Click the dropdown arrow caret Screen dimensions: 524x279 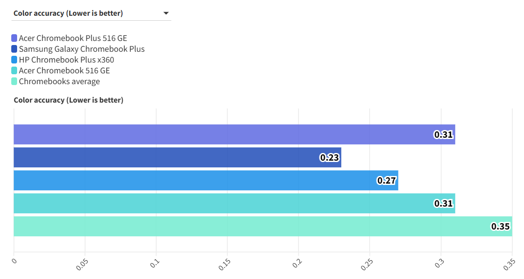click(166, 13)
